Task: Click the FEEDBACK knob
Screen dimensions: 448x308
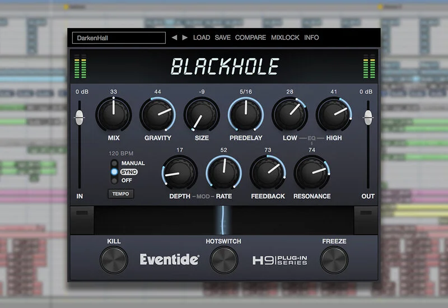Action: 268,172
